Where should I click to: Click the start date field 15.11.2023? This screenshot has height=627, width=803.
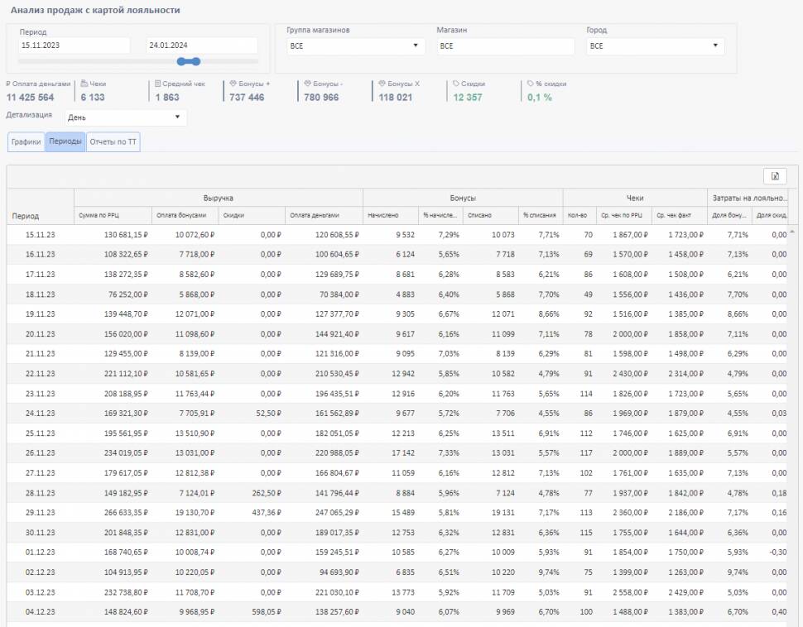pos(74,46)
